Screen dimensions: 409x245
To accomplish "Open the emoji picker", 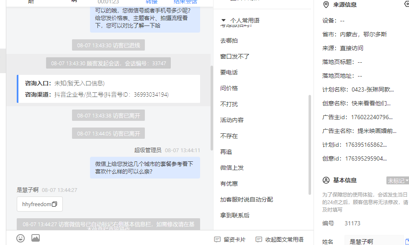I will [x=21, y=238].
